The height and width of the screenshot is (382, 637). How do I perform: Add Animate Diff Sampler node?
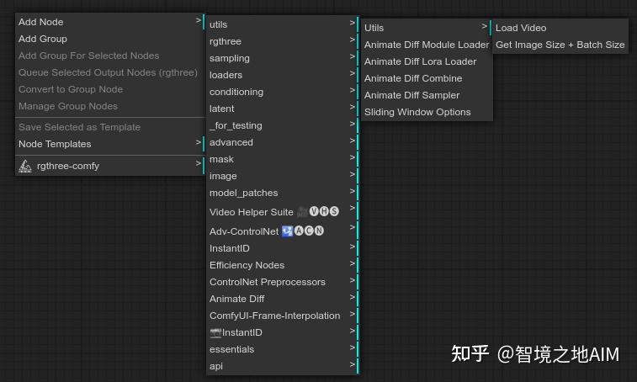pos(427,96)
